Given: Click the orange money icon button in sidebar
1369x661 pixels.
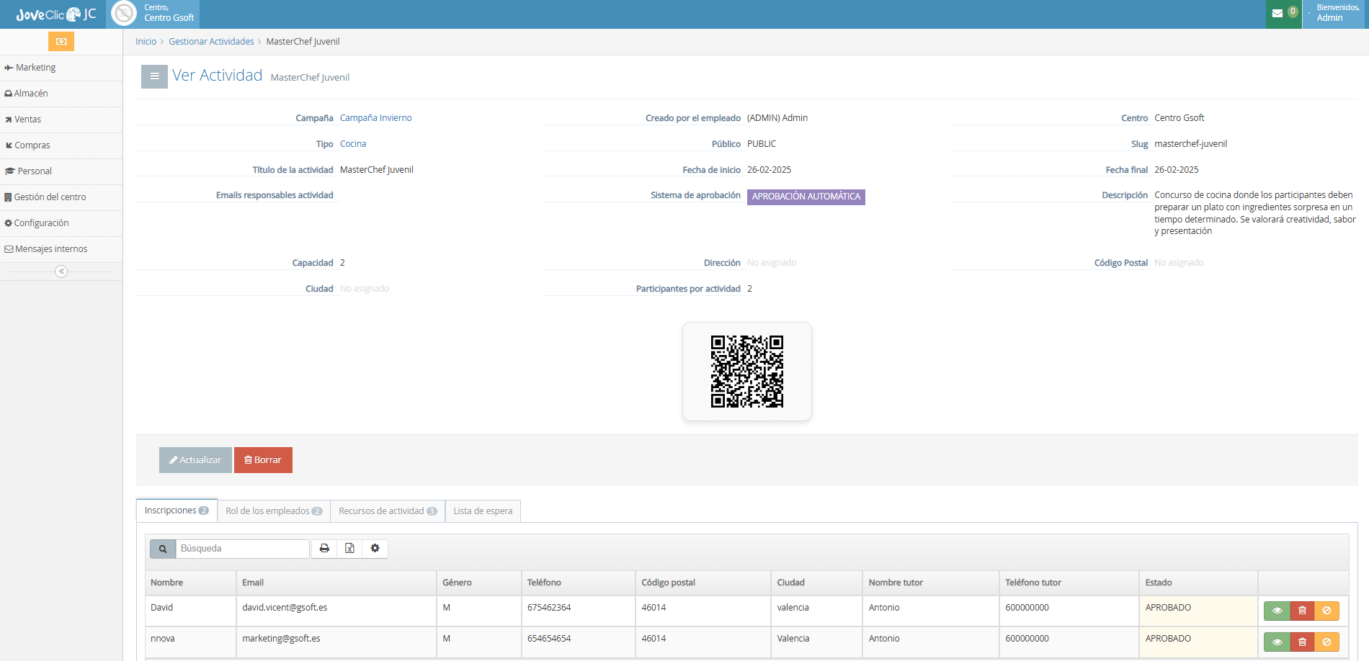Looking at the screenshot, I should pyautogui.click(x=61, y=41).
